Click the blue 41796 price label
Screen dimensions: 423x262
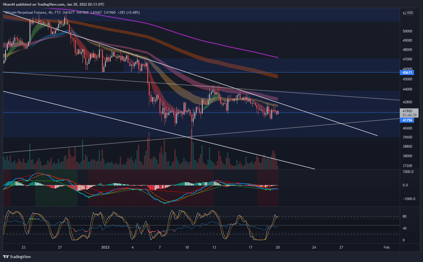pos(407,120)
